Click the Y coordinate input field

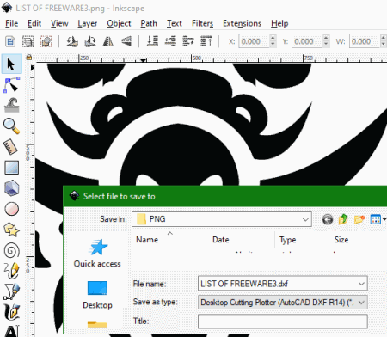307,41
